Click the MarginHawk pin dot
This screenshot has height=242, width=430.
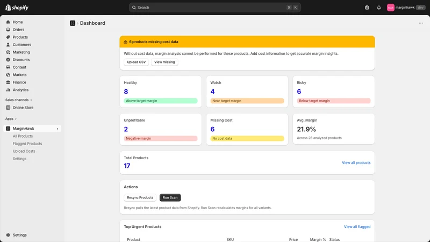[58, 129]
